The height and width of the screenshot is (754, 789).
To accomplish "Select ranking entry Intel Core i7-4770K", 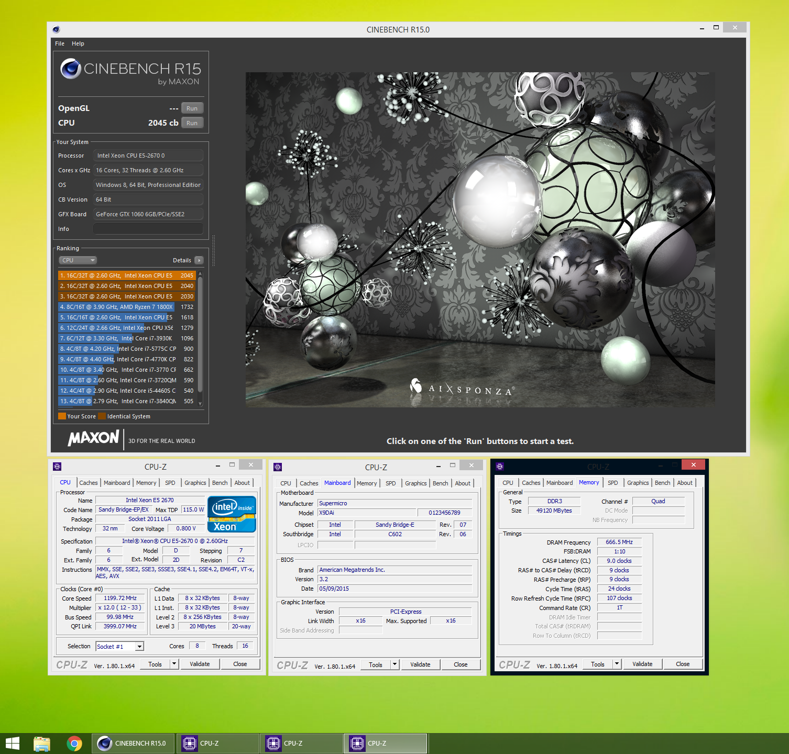I will [x=126, y=359].
